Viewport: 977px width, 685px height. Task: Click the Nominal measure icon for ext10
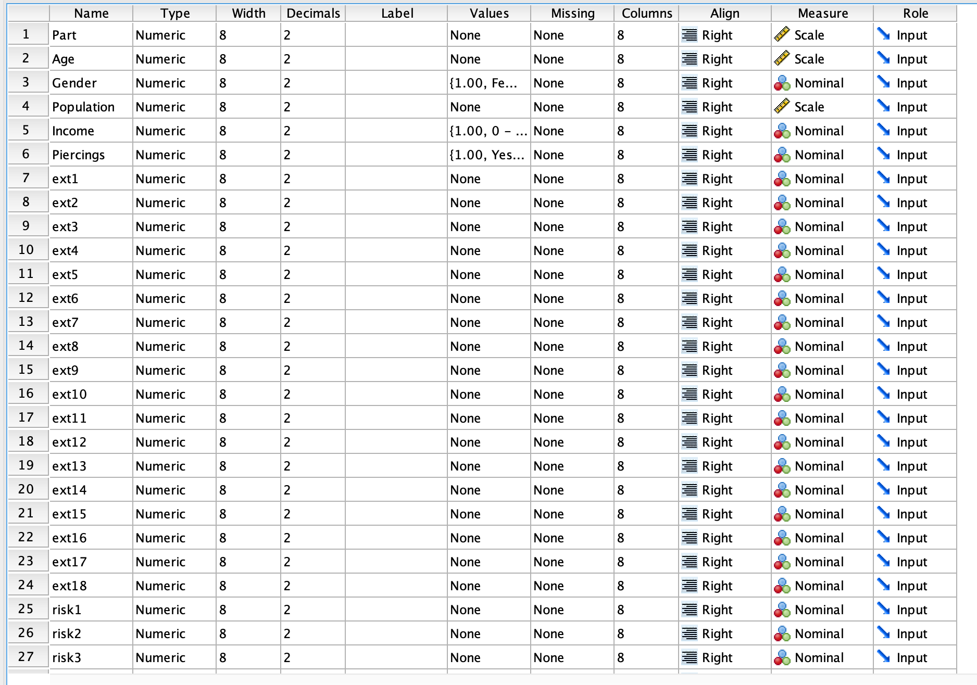point(783,394)
